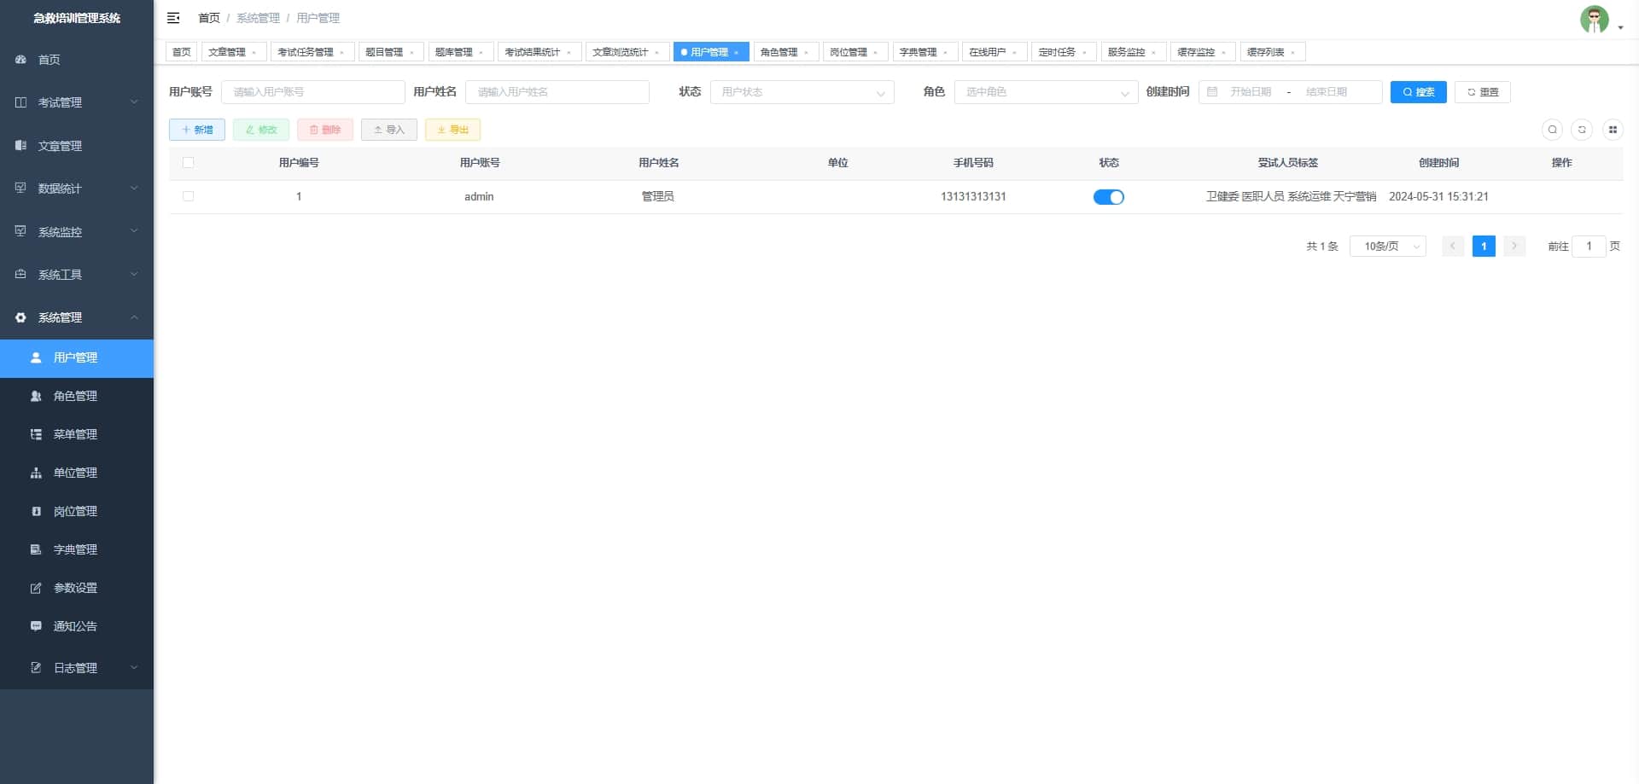Switch to the 题库管理 tab
This screenshot has height=784, width=1639.
click(460, 52)
